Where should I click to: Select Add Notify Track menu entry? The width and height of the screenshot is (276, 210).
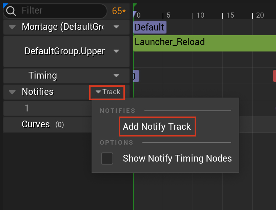(x=157, y=127)
